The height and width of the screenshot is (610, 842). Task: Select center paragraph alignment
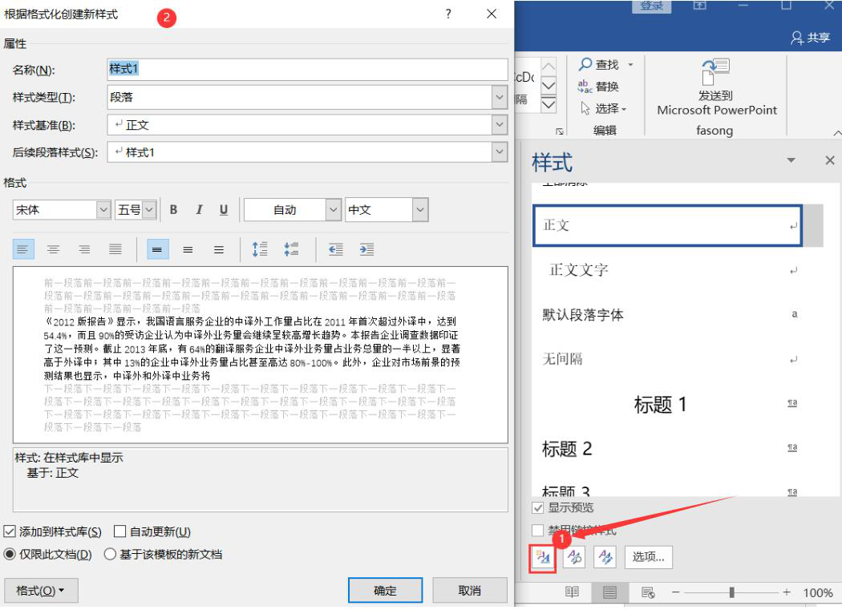53,249
